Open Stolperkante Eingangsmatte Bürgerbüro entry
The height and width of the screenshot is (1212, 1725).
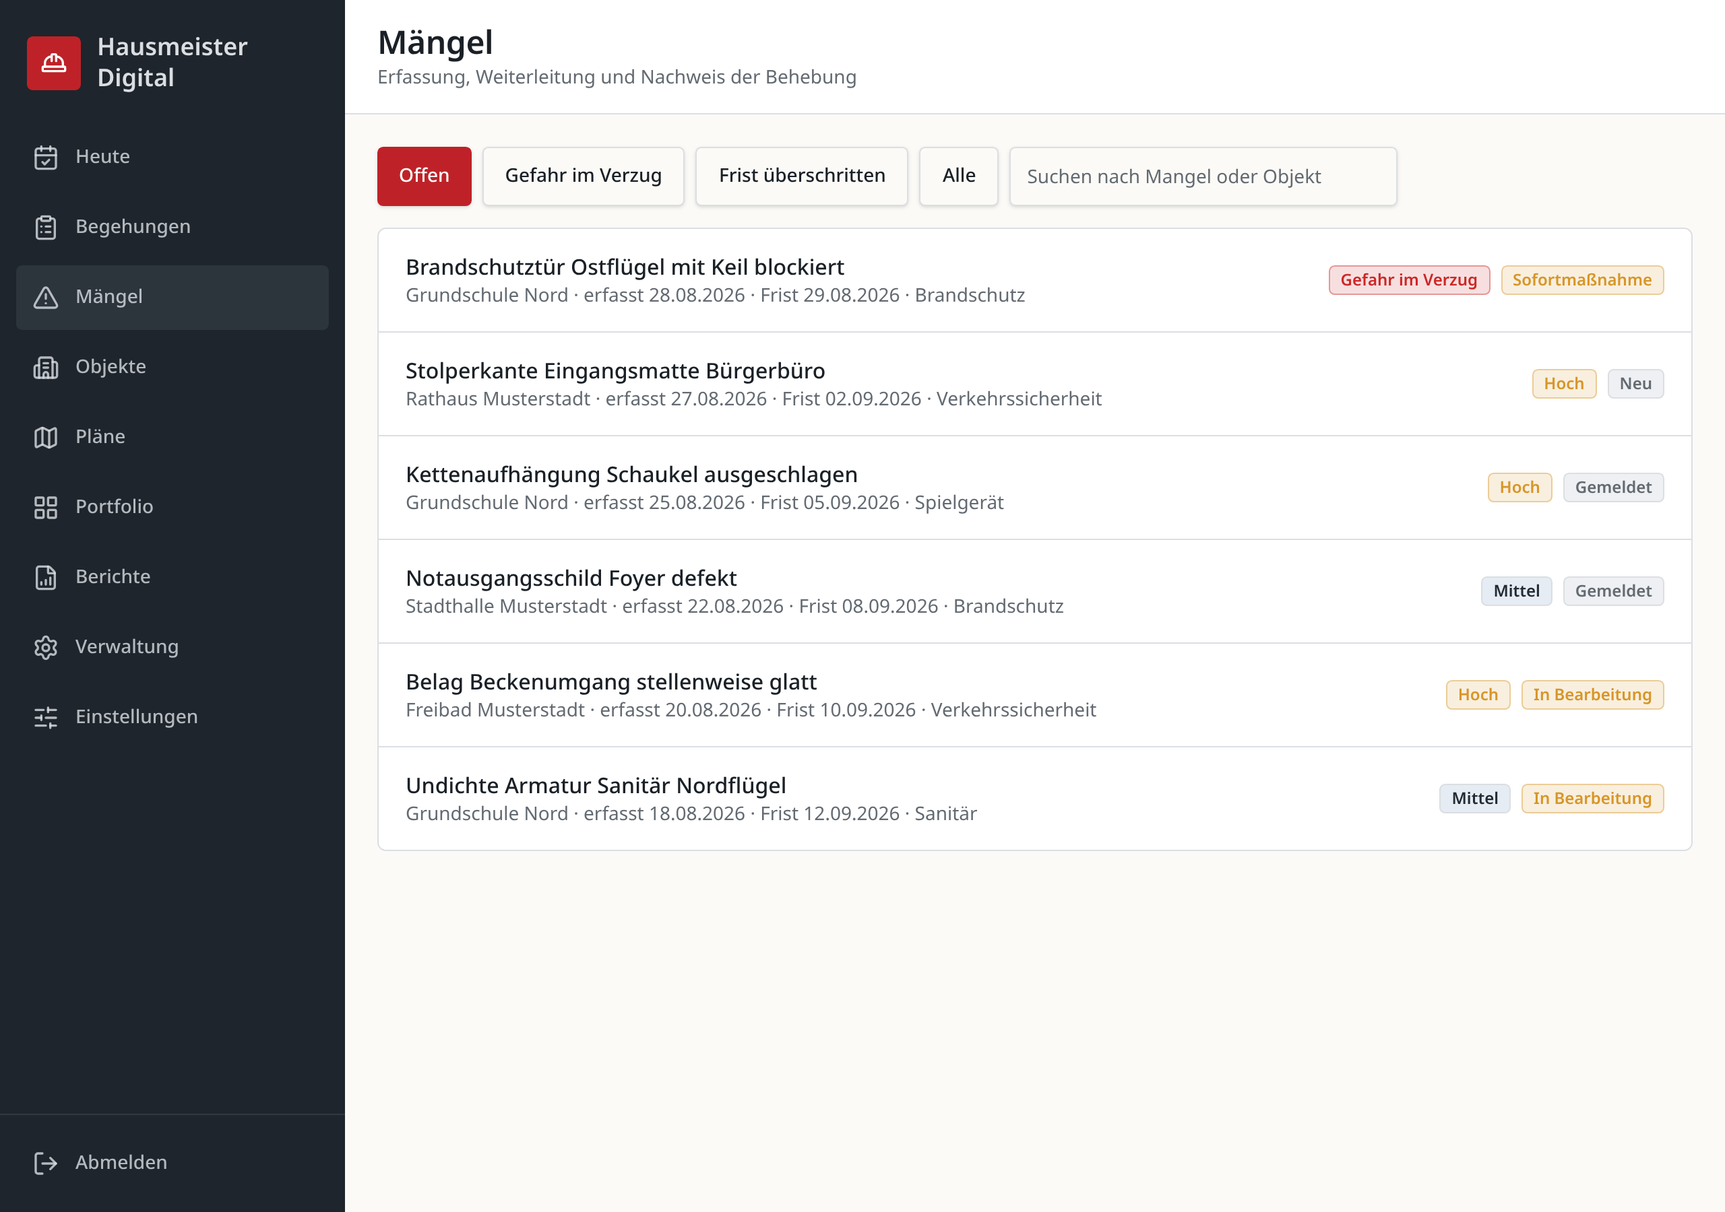(x=1034, y=384)
